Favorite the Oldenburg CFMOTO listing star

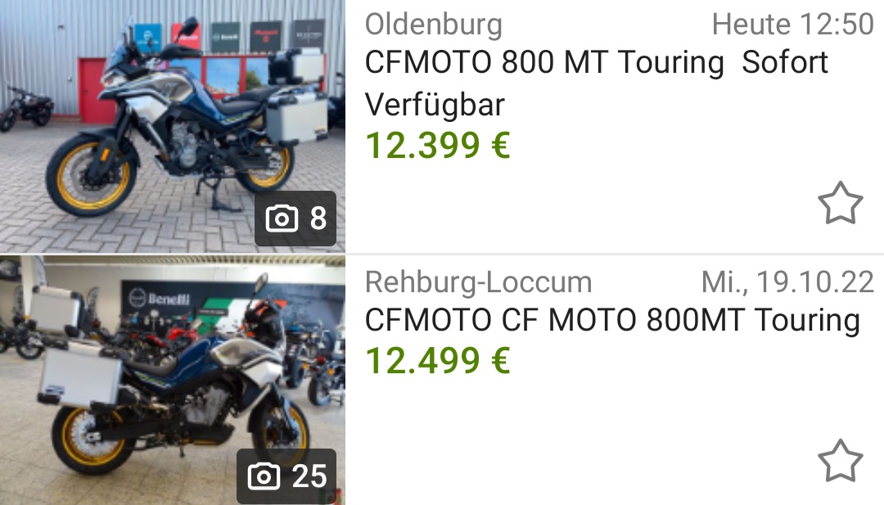pos(840,203)
